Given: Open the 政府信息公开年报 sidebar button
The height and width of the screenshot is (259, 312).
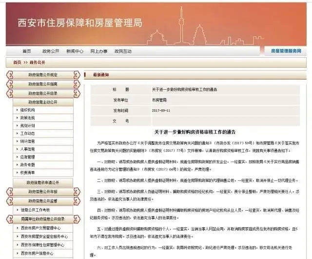Looking at the screenshot, I should point(43,192).
